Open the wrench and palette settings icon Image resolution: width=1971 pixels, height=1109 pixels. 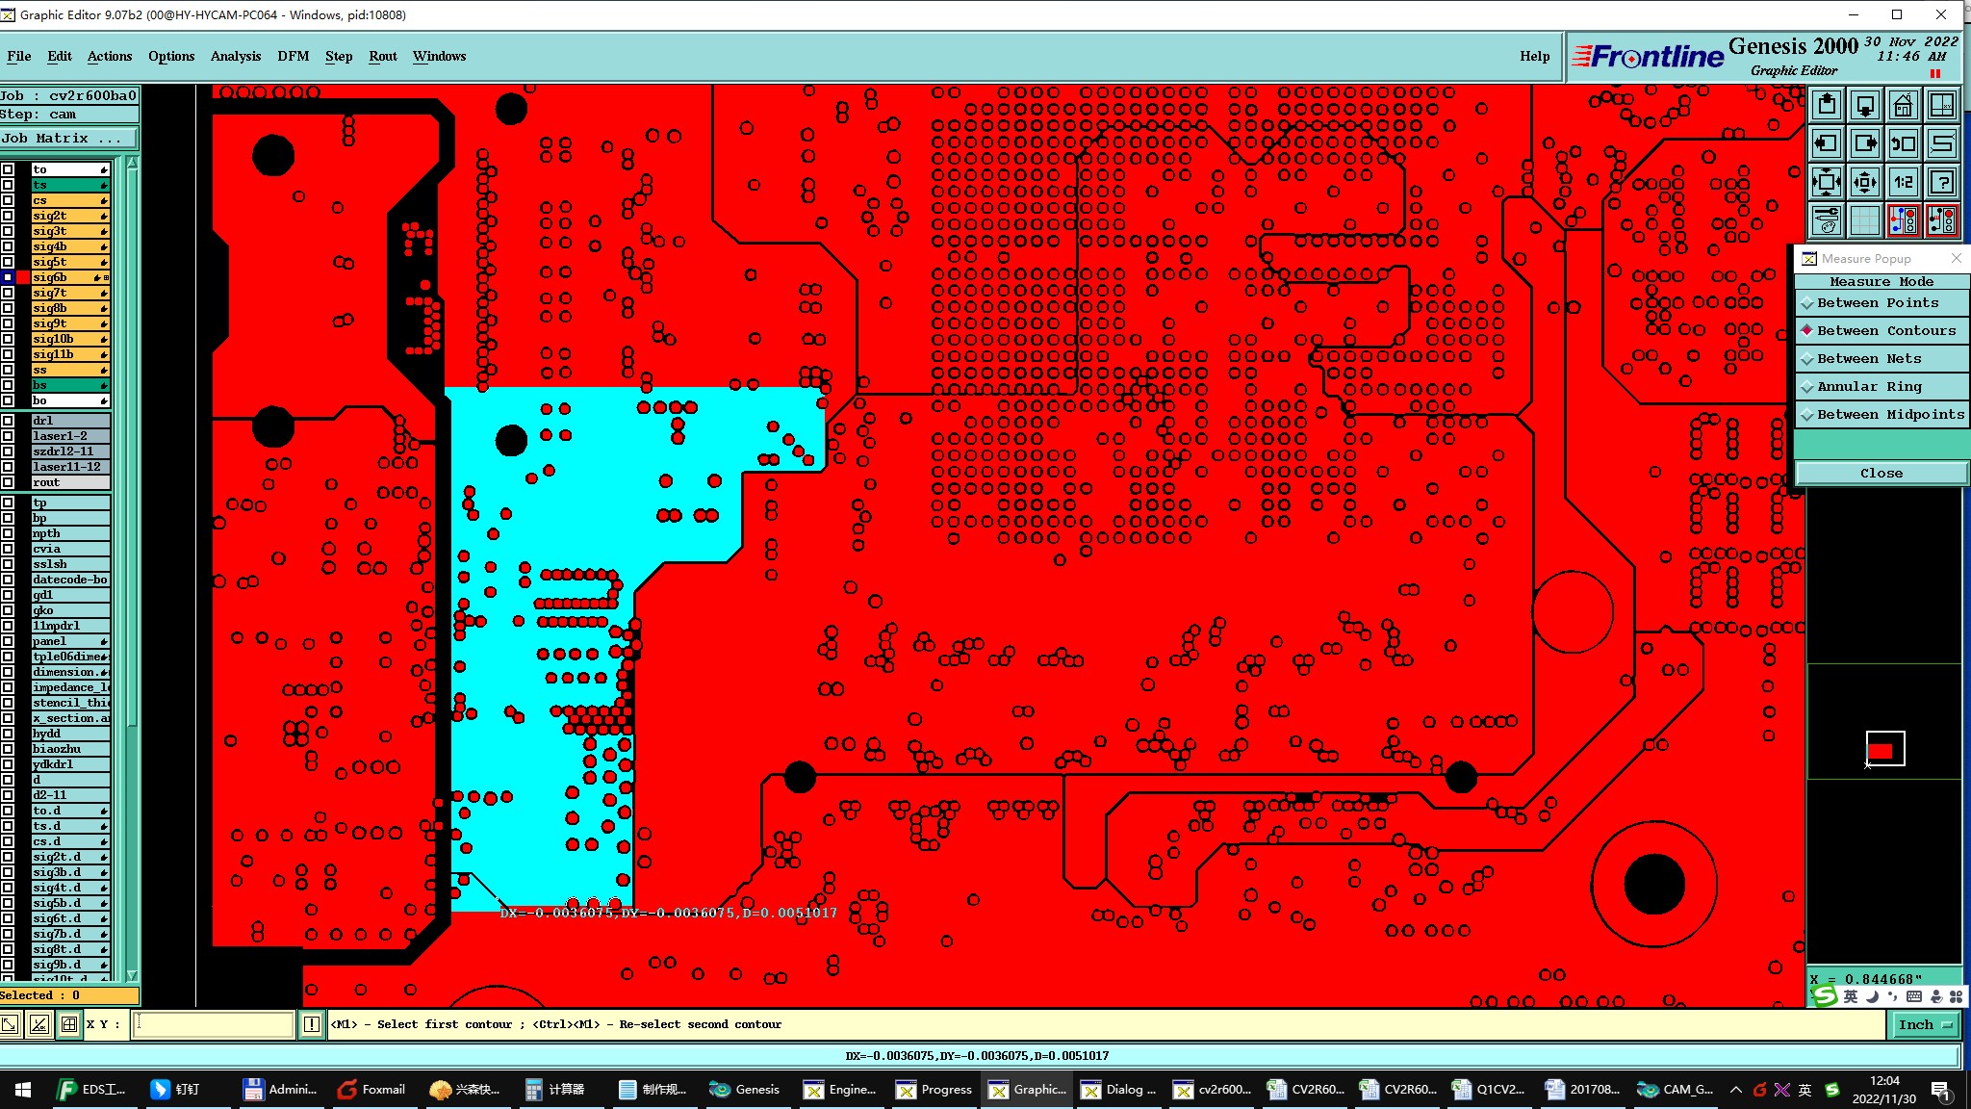(x=1826, y=220)
